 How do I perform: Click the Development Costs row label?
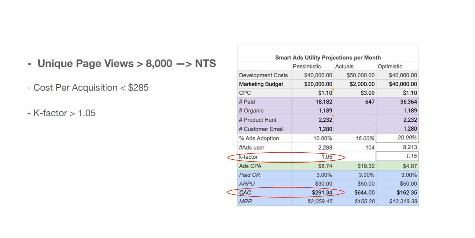tap(263, 75)
